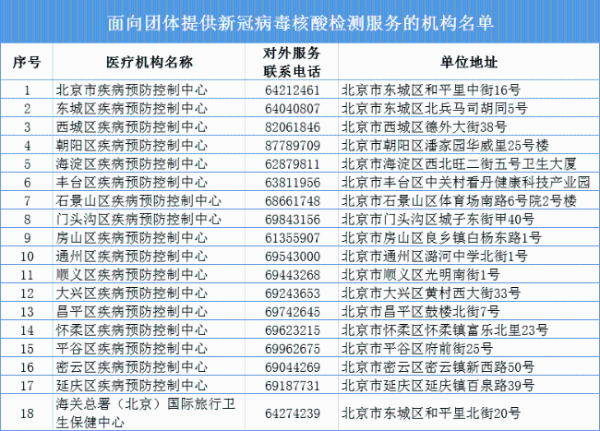This screenshot has width=600, height=431.
Task: Select address 北京市昌平区鼓楼北街7号
Action: click(421, 311)
